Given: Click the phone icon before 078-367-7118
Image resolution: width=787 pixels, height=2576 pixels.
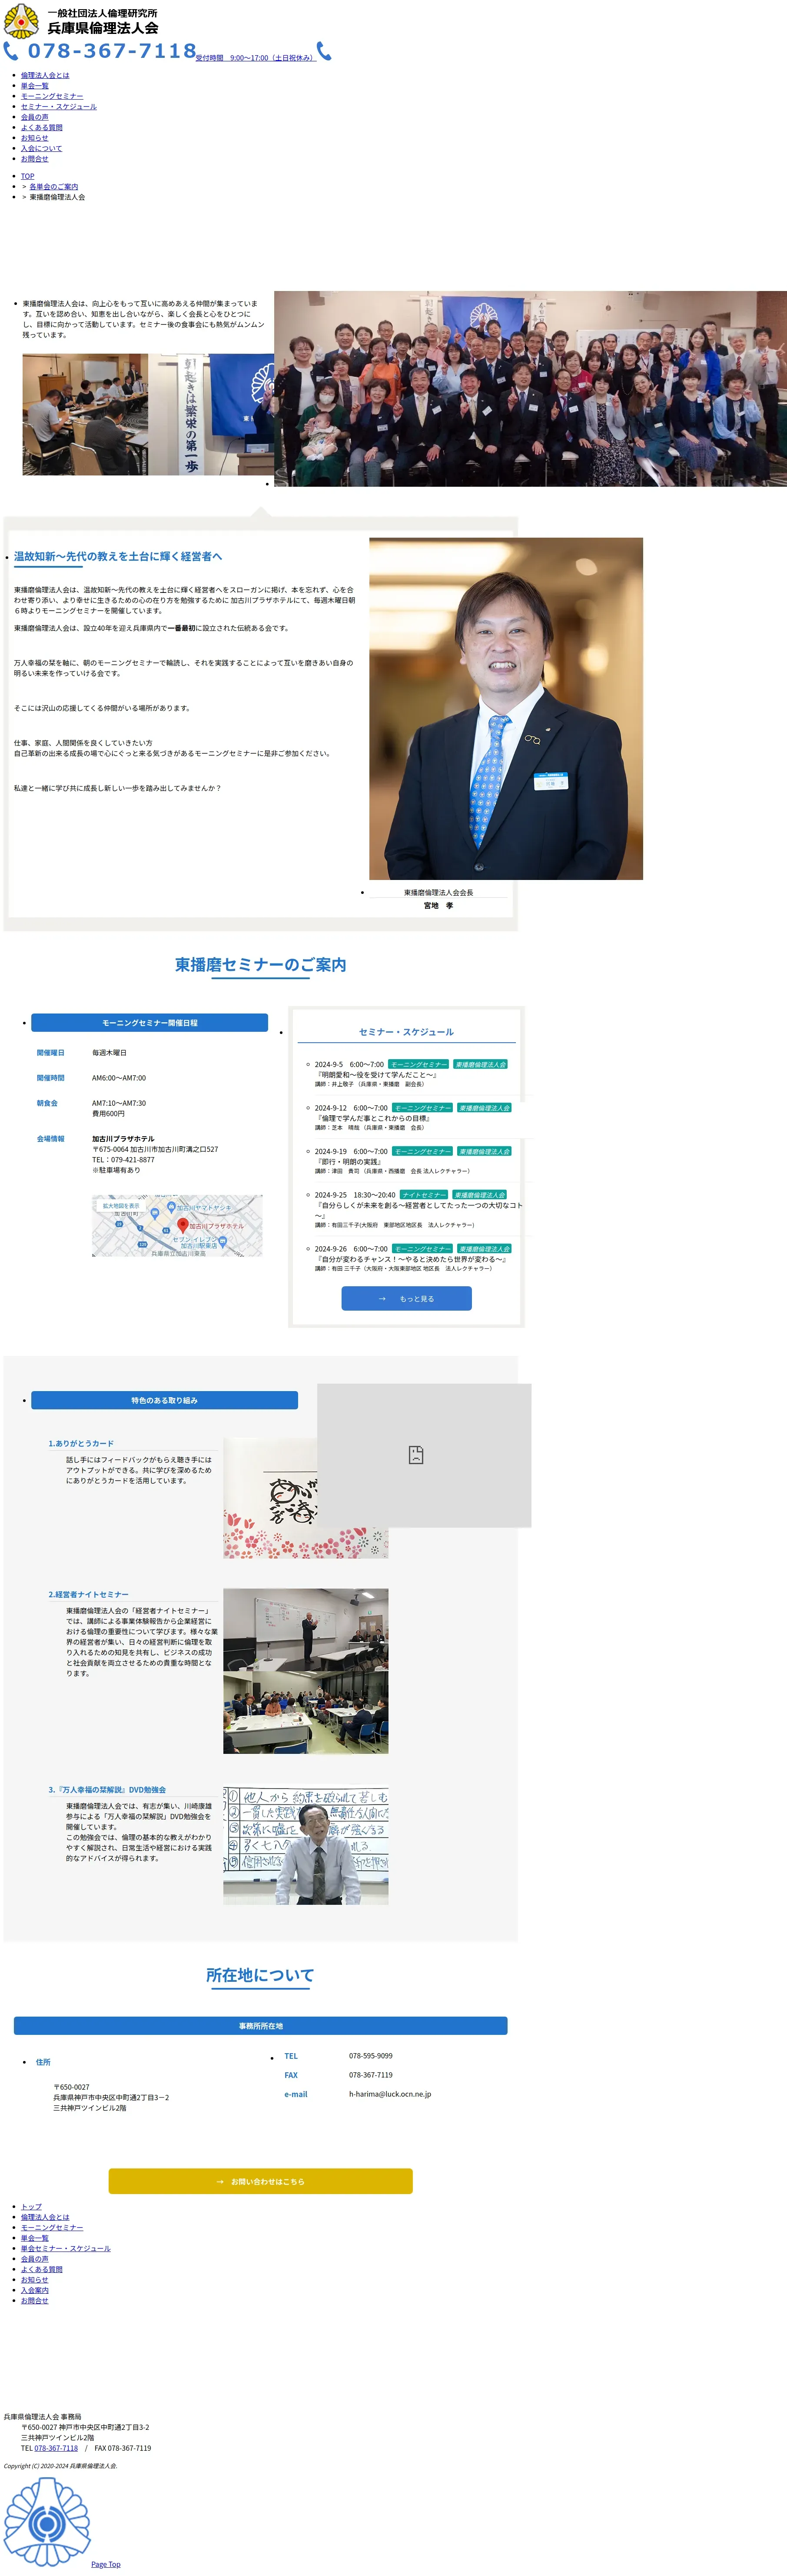Looking at the screenshot, I should [x=11, y=51].
